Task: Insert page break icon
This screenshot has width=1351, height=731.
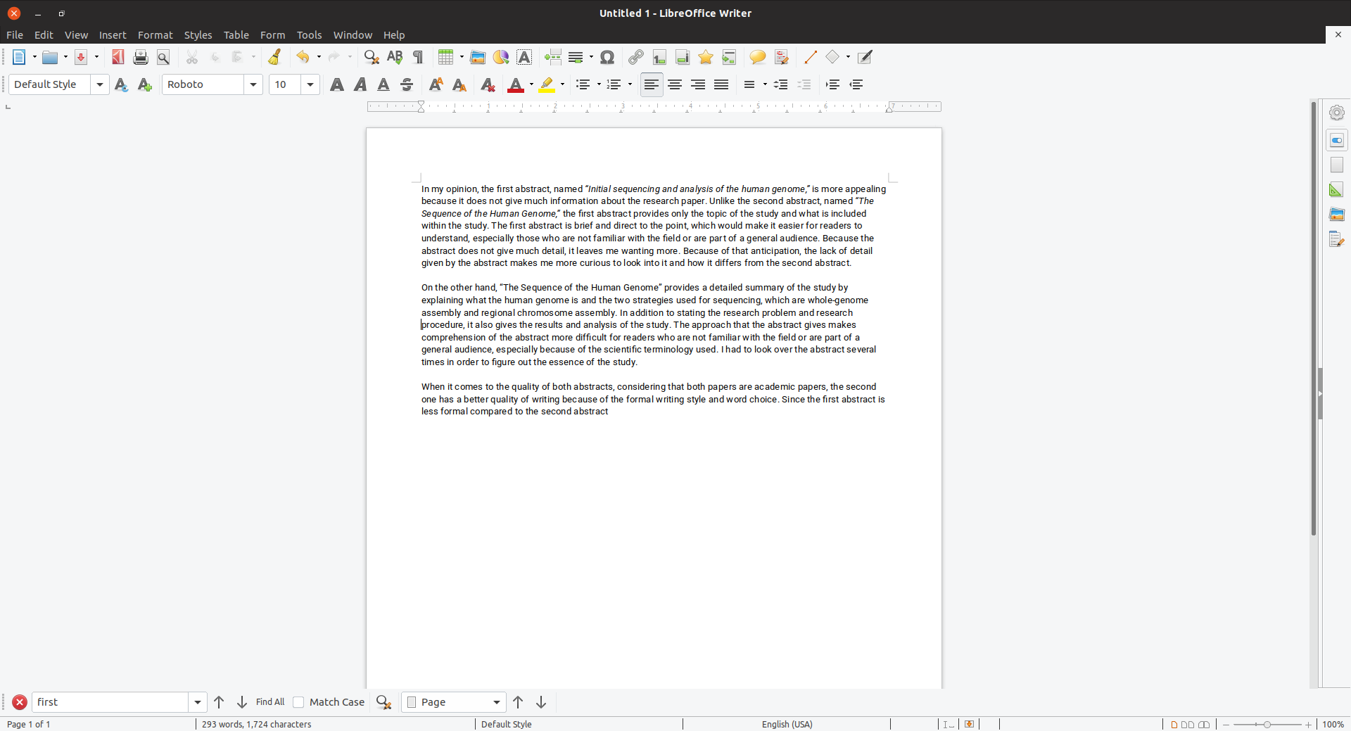Action: point(553,58)
